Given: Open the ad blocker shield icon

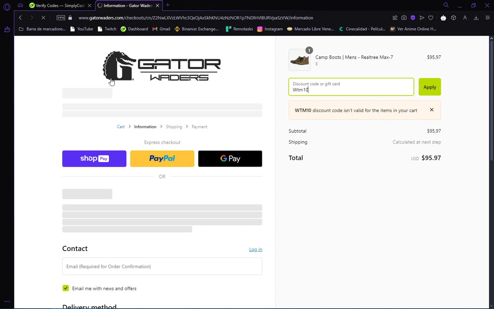Looking at the screenshot, I should 413,18.
